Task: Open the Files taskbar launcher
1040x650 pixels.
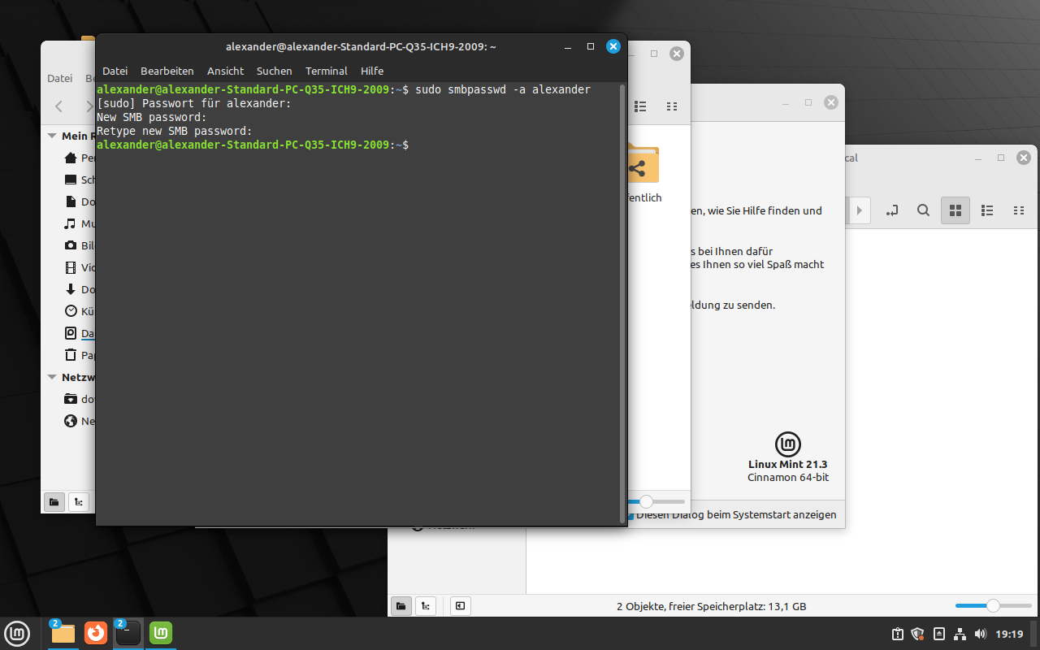Action: pos(63,633)
